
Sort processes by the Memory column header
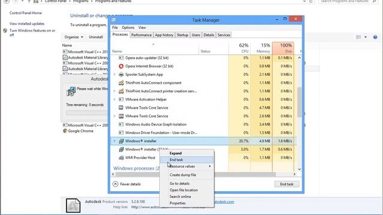coord(261,48)
